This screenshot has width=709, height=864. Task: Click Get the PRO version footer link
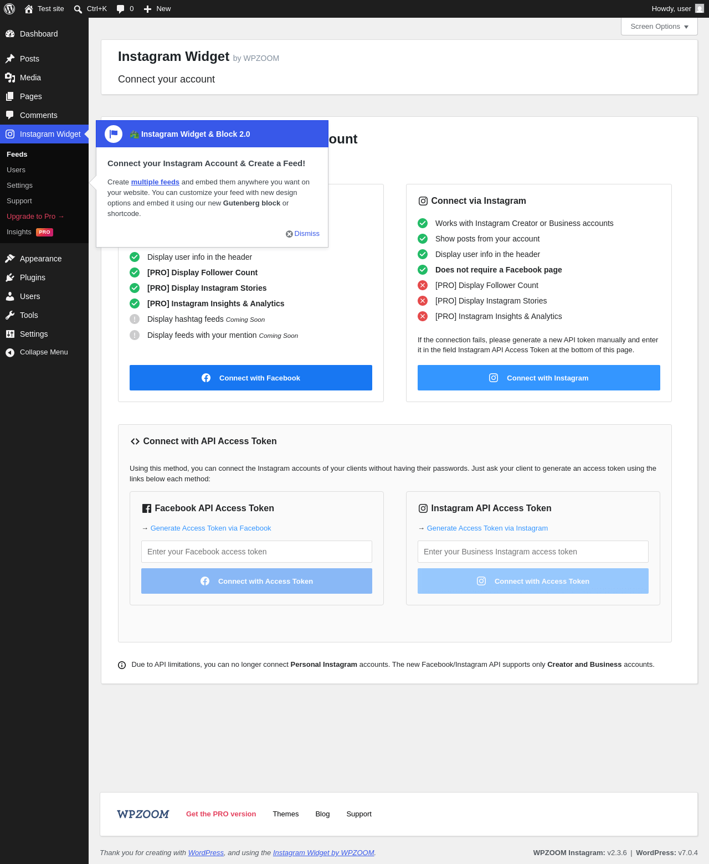point(221,814)
